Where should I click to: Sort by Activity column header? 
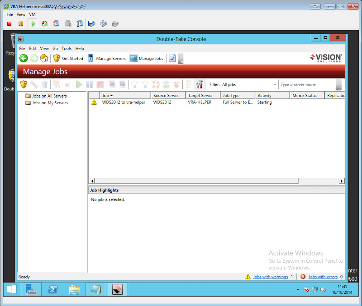click(272, 95)
